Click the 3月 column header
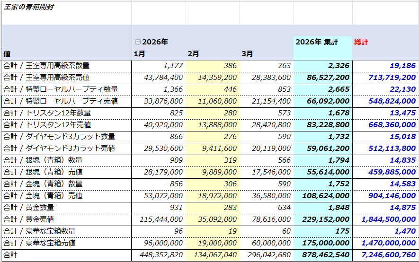 click(247, 54)
